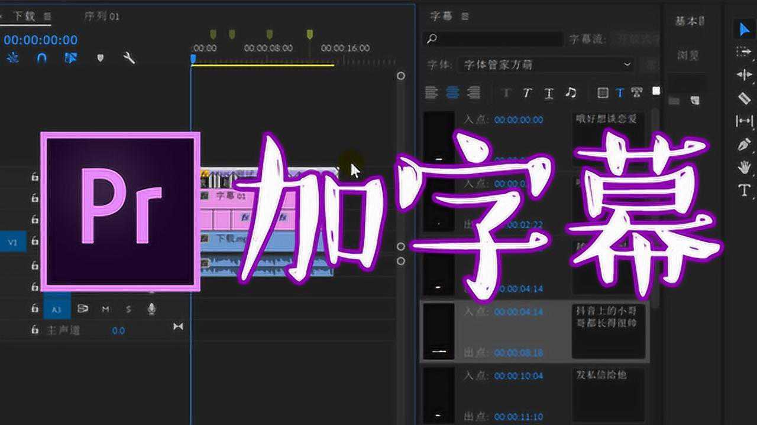Click the 主声道 volume value 0.0
Screen dimensions: 757x425
pos(118,331)
